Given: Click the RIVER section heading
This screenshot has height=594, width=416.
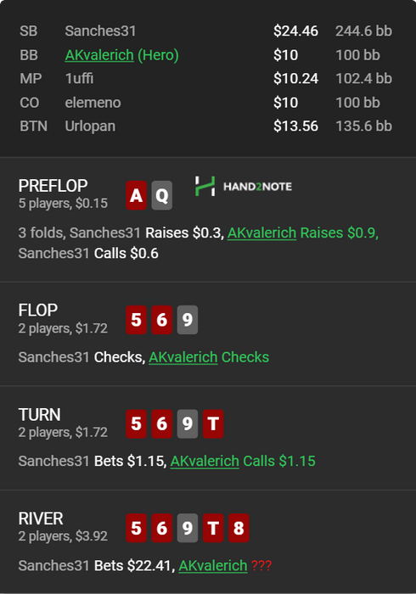Looking at the screenshot, I should 41,518.
